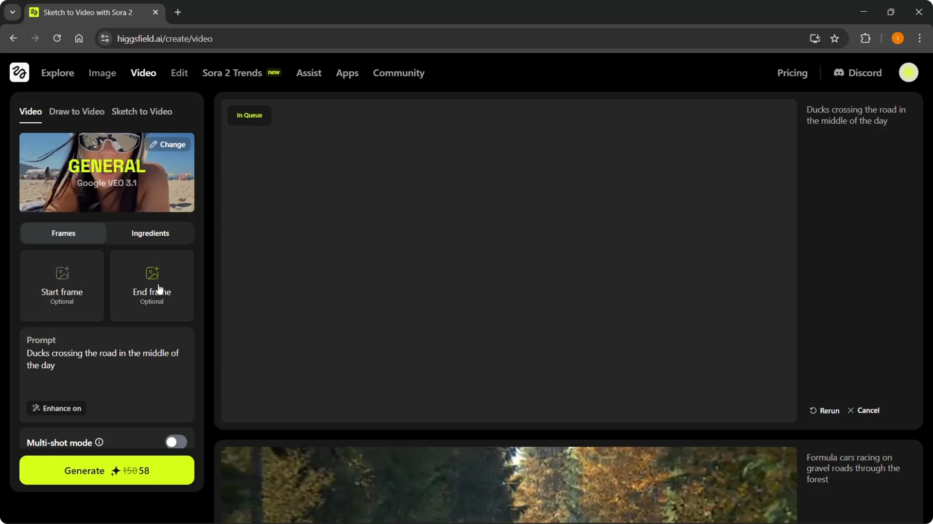The image size is (933, 524).
Task: Click the Higgsfield logo
Action: pyautogui.click(x=18, y=72)
